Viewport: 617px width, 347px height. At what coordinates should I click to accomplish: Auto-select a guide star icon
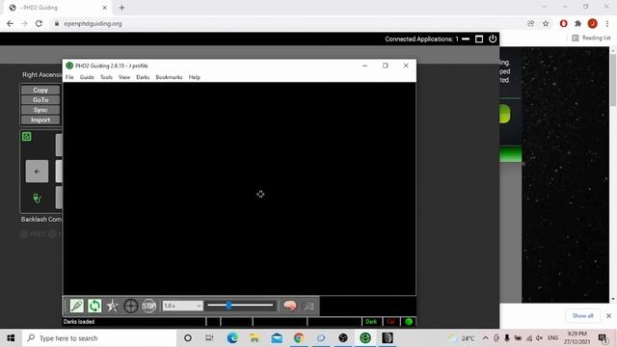(112, 306)
